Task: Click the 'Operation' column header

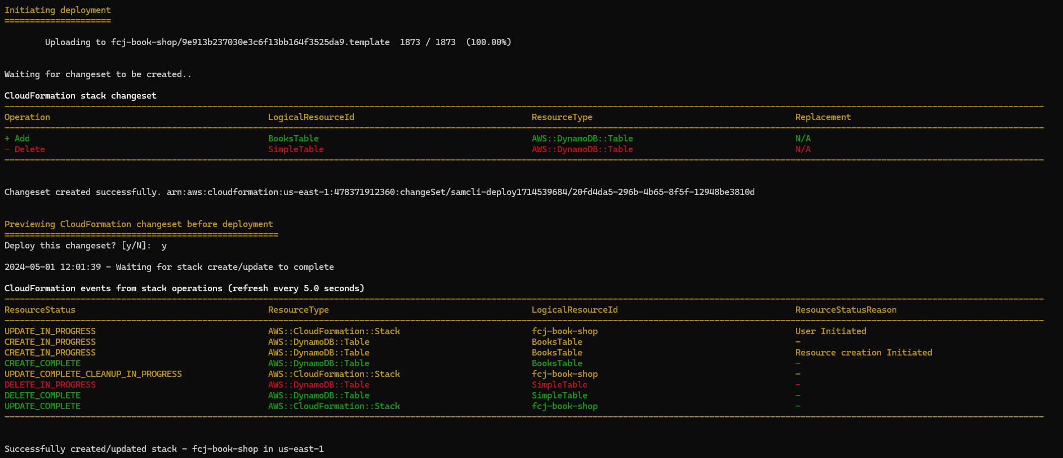Action: (x=27, y=117)
